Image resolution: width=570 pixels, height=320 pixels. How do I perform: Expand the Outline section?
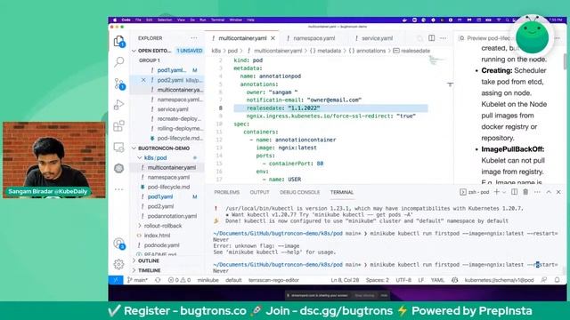(134, 260)
